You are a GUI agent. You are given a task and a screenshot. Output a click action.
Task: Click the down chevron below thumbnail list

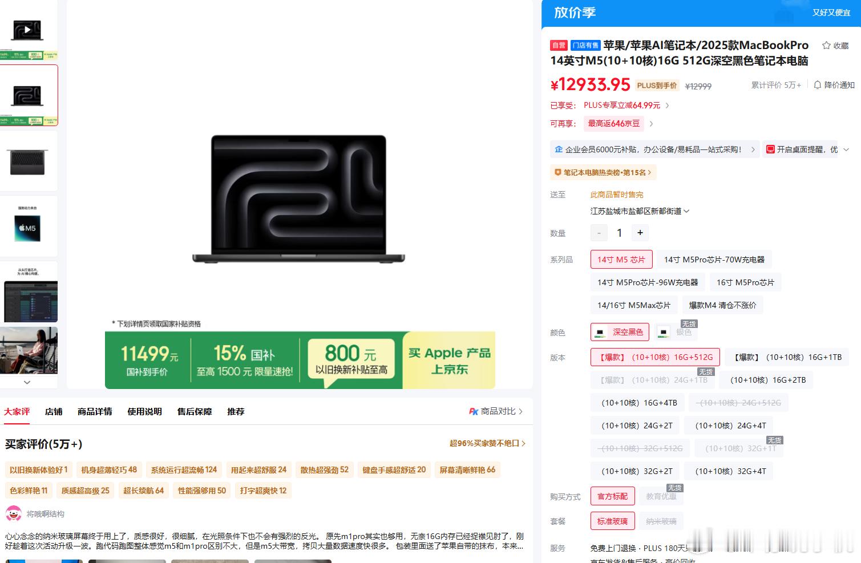[27, 382]
